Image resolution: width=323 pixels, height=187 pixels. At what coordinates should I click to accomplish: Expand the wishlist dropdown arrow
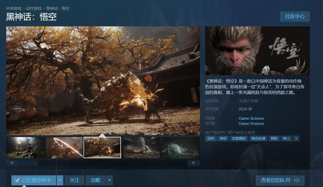coord(60,180)
